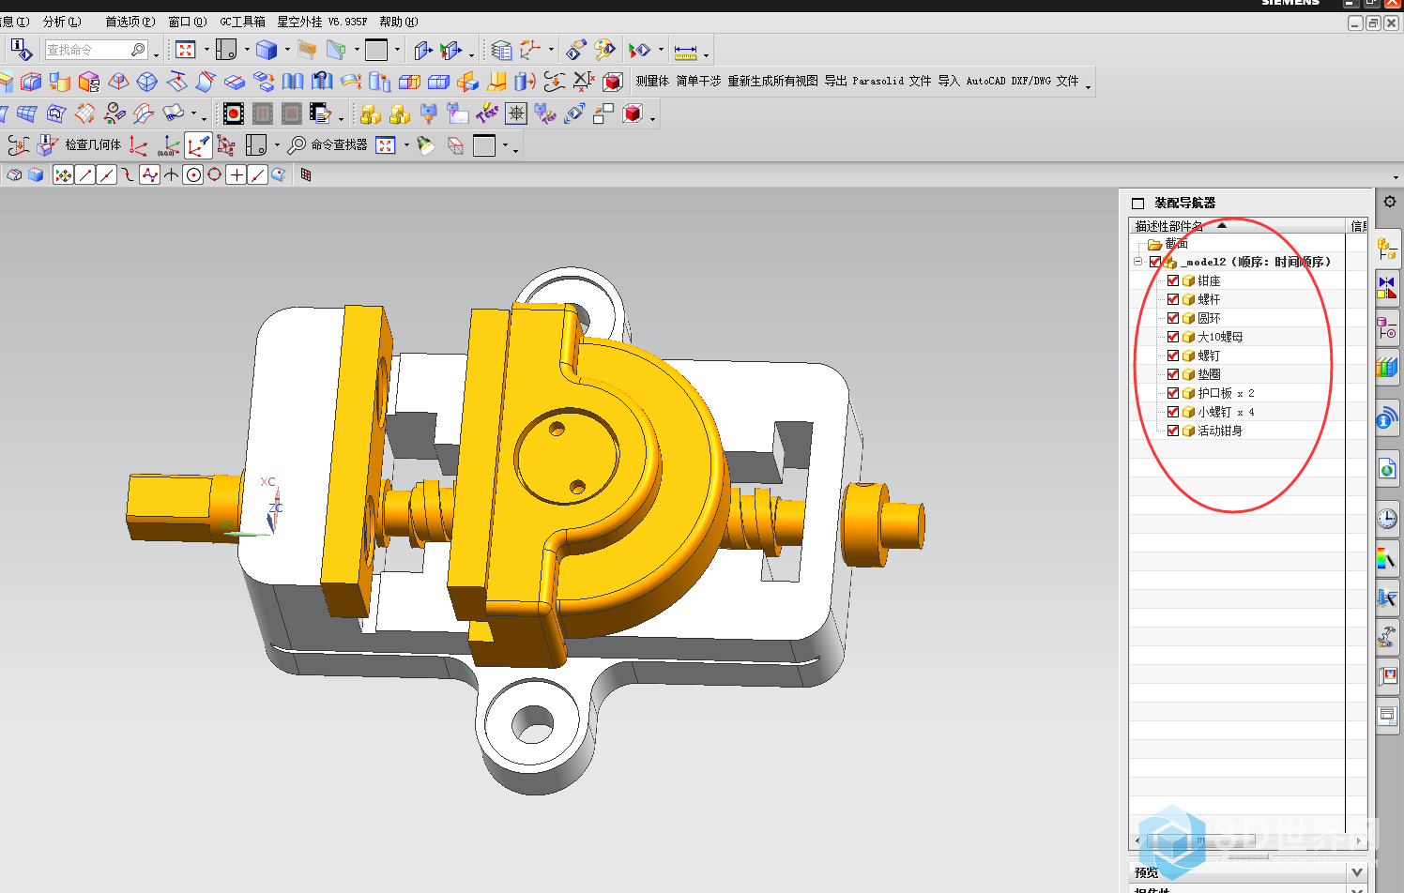Open the 首选项(P) menu
Viewport: 1404px width, 893px height.
point(130,22)
